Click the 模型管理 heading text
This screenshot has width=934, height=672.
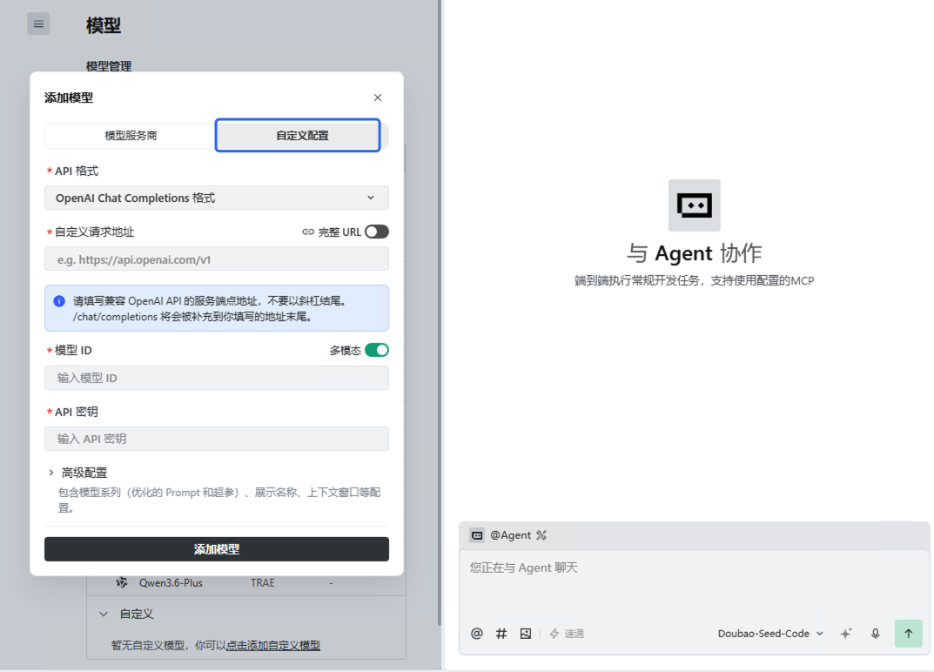point(109,66)
